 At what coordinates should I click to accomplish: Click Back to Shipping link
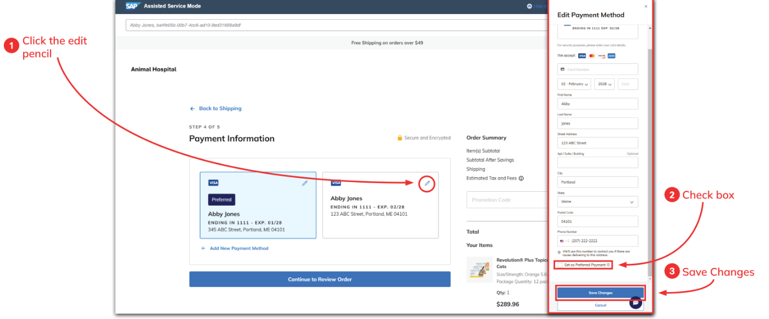[220, 108]
